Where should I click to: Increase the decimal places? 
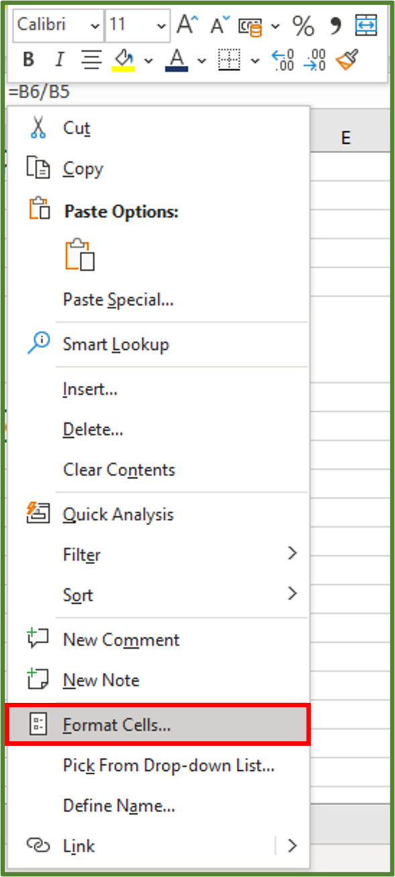pos(283,60)
